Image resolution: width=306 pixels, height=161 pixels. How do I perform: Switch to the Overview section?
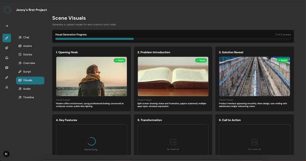tap(29, 63)
